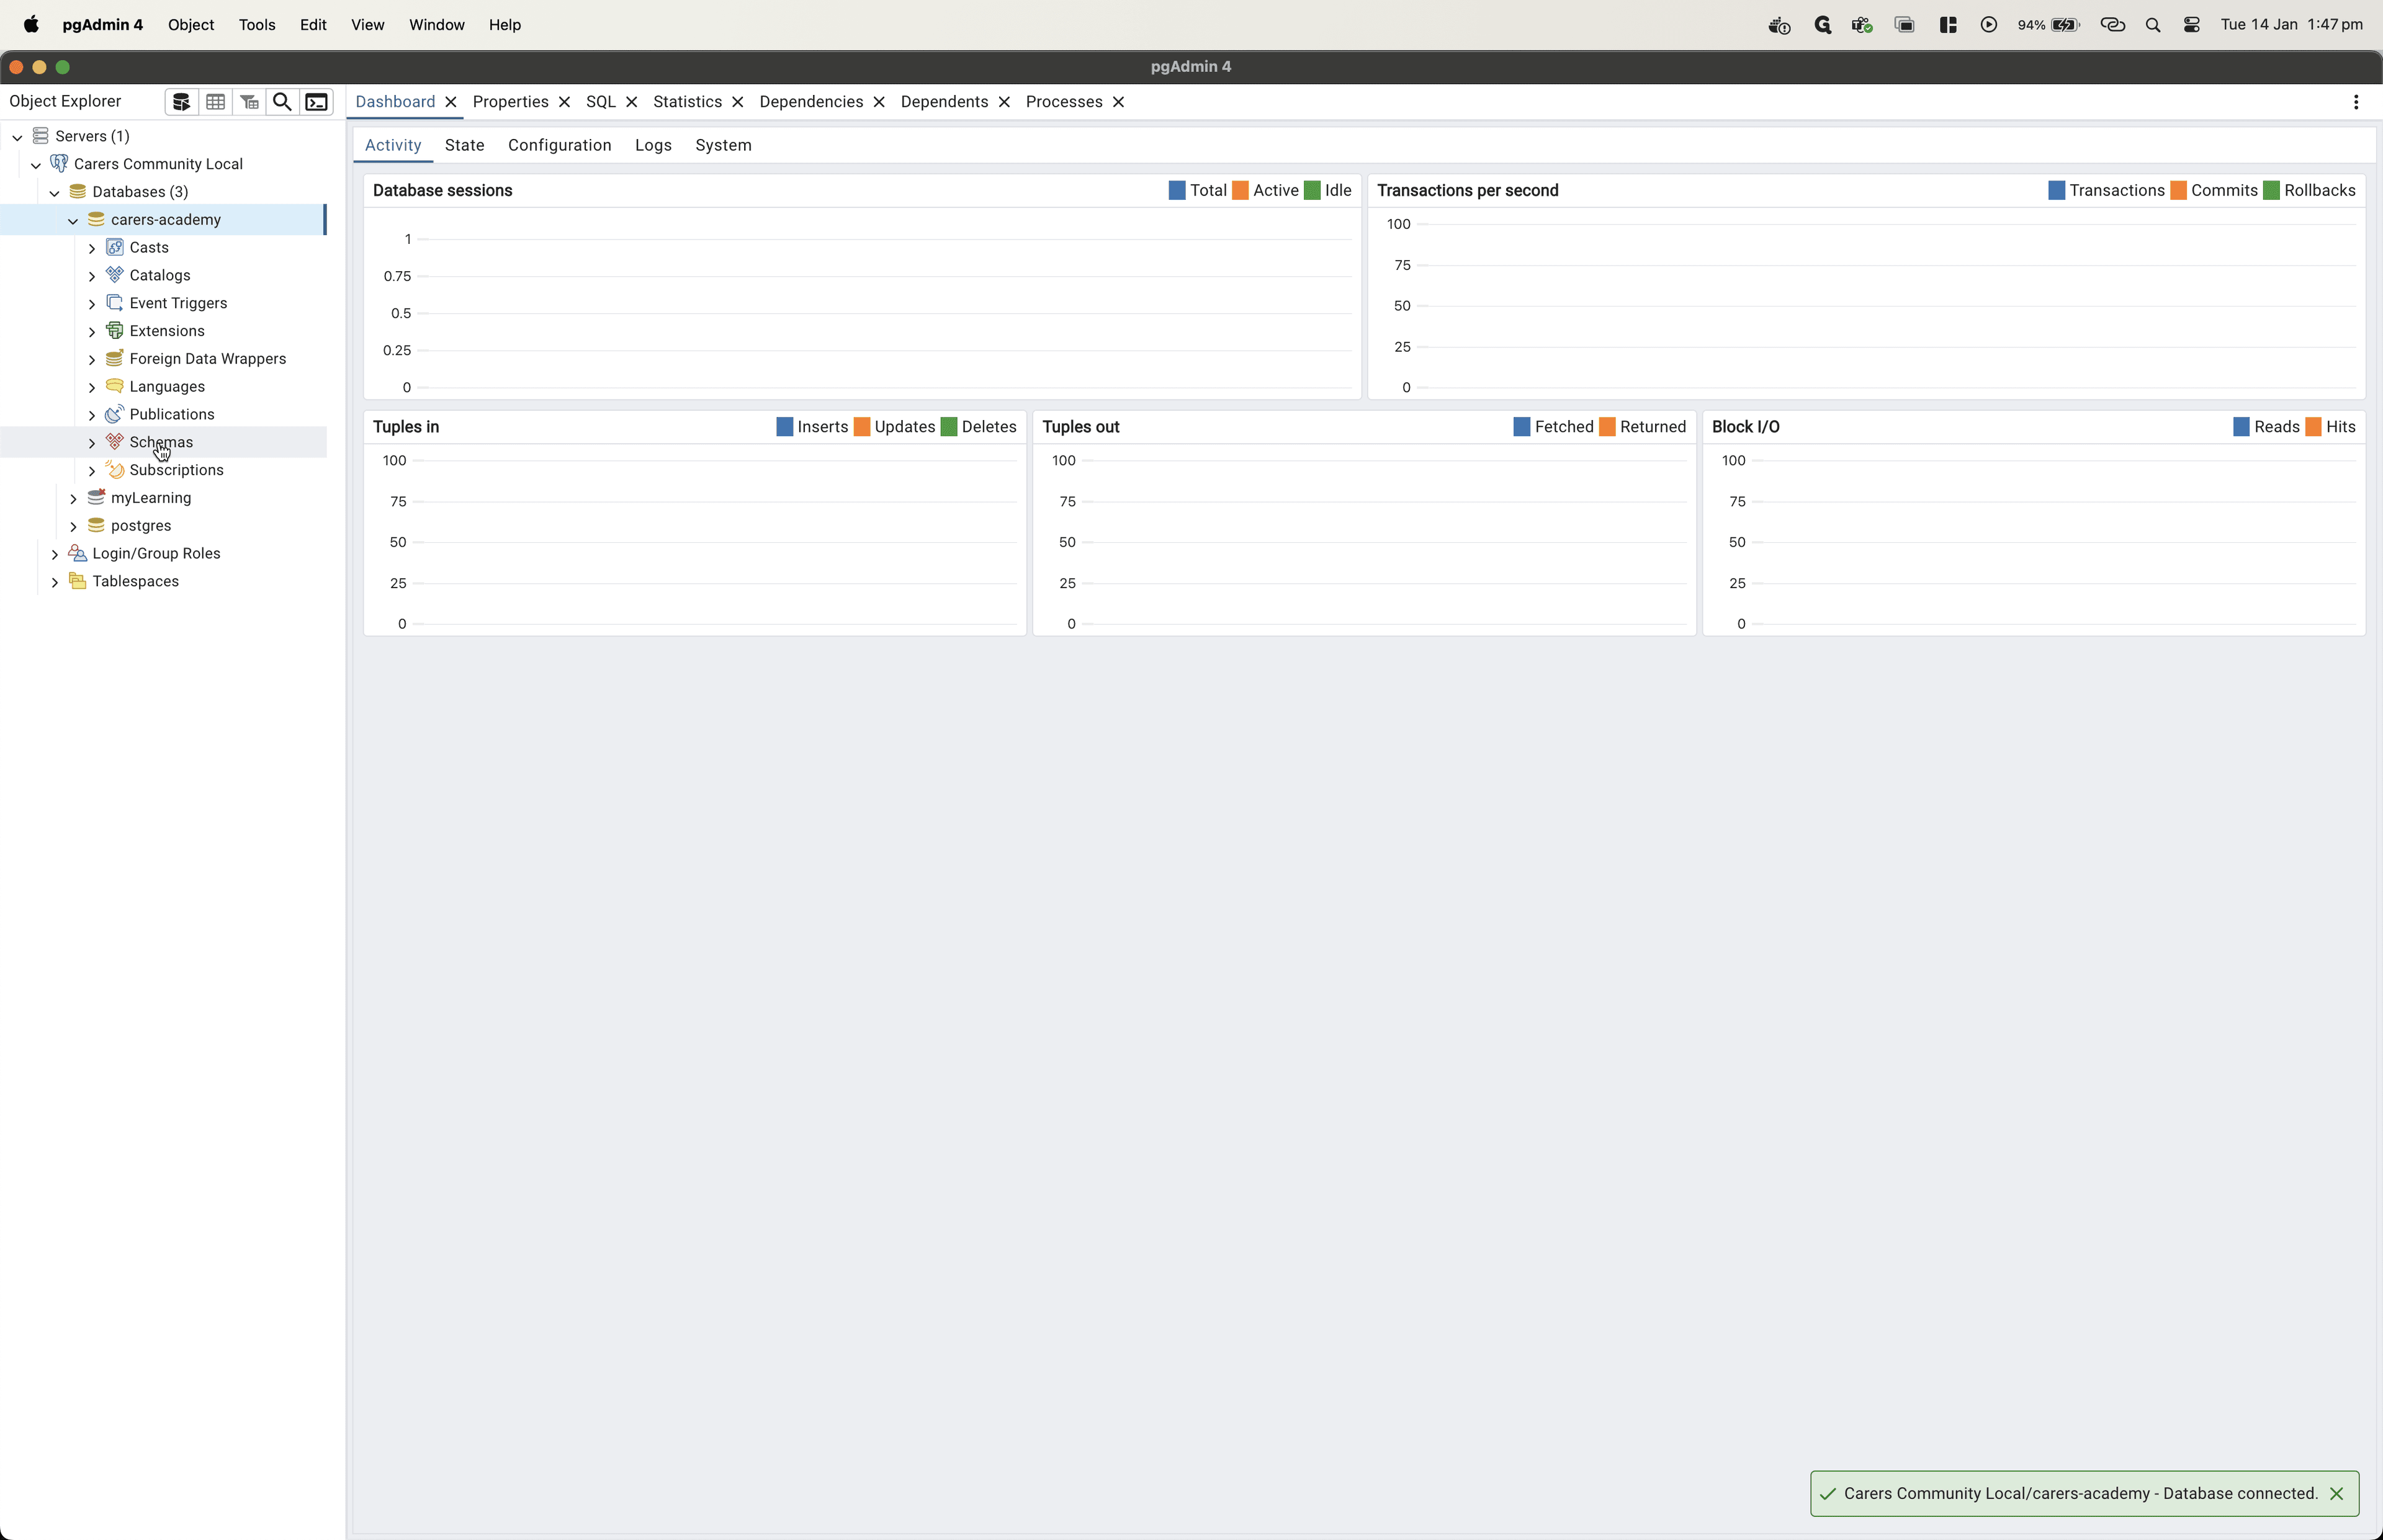The image size is (2383, 1540).
Task: Open macOS Spotlight search in menu bar
Action: click(x=2153, y=25)
